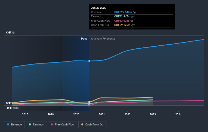The height and width of the screenshot is (132, 208).
Task: Click the 2019 x-axis label
Action: coord(51,114)
